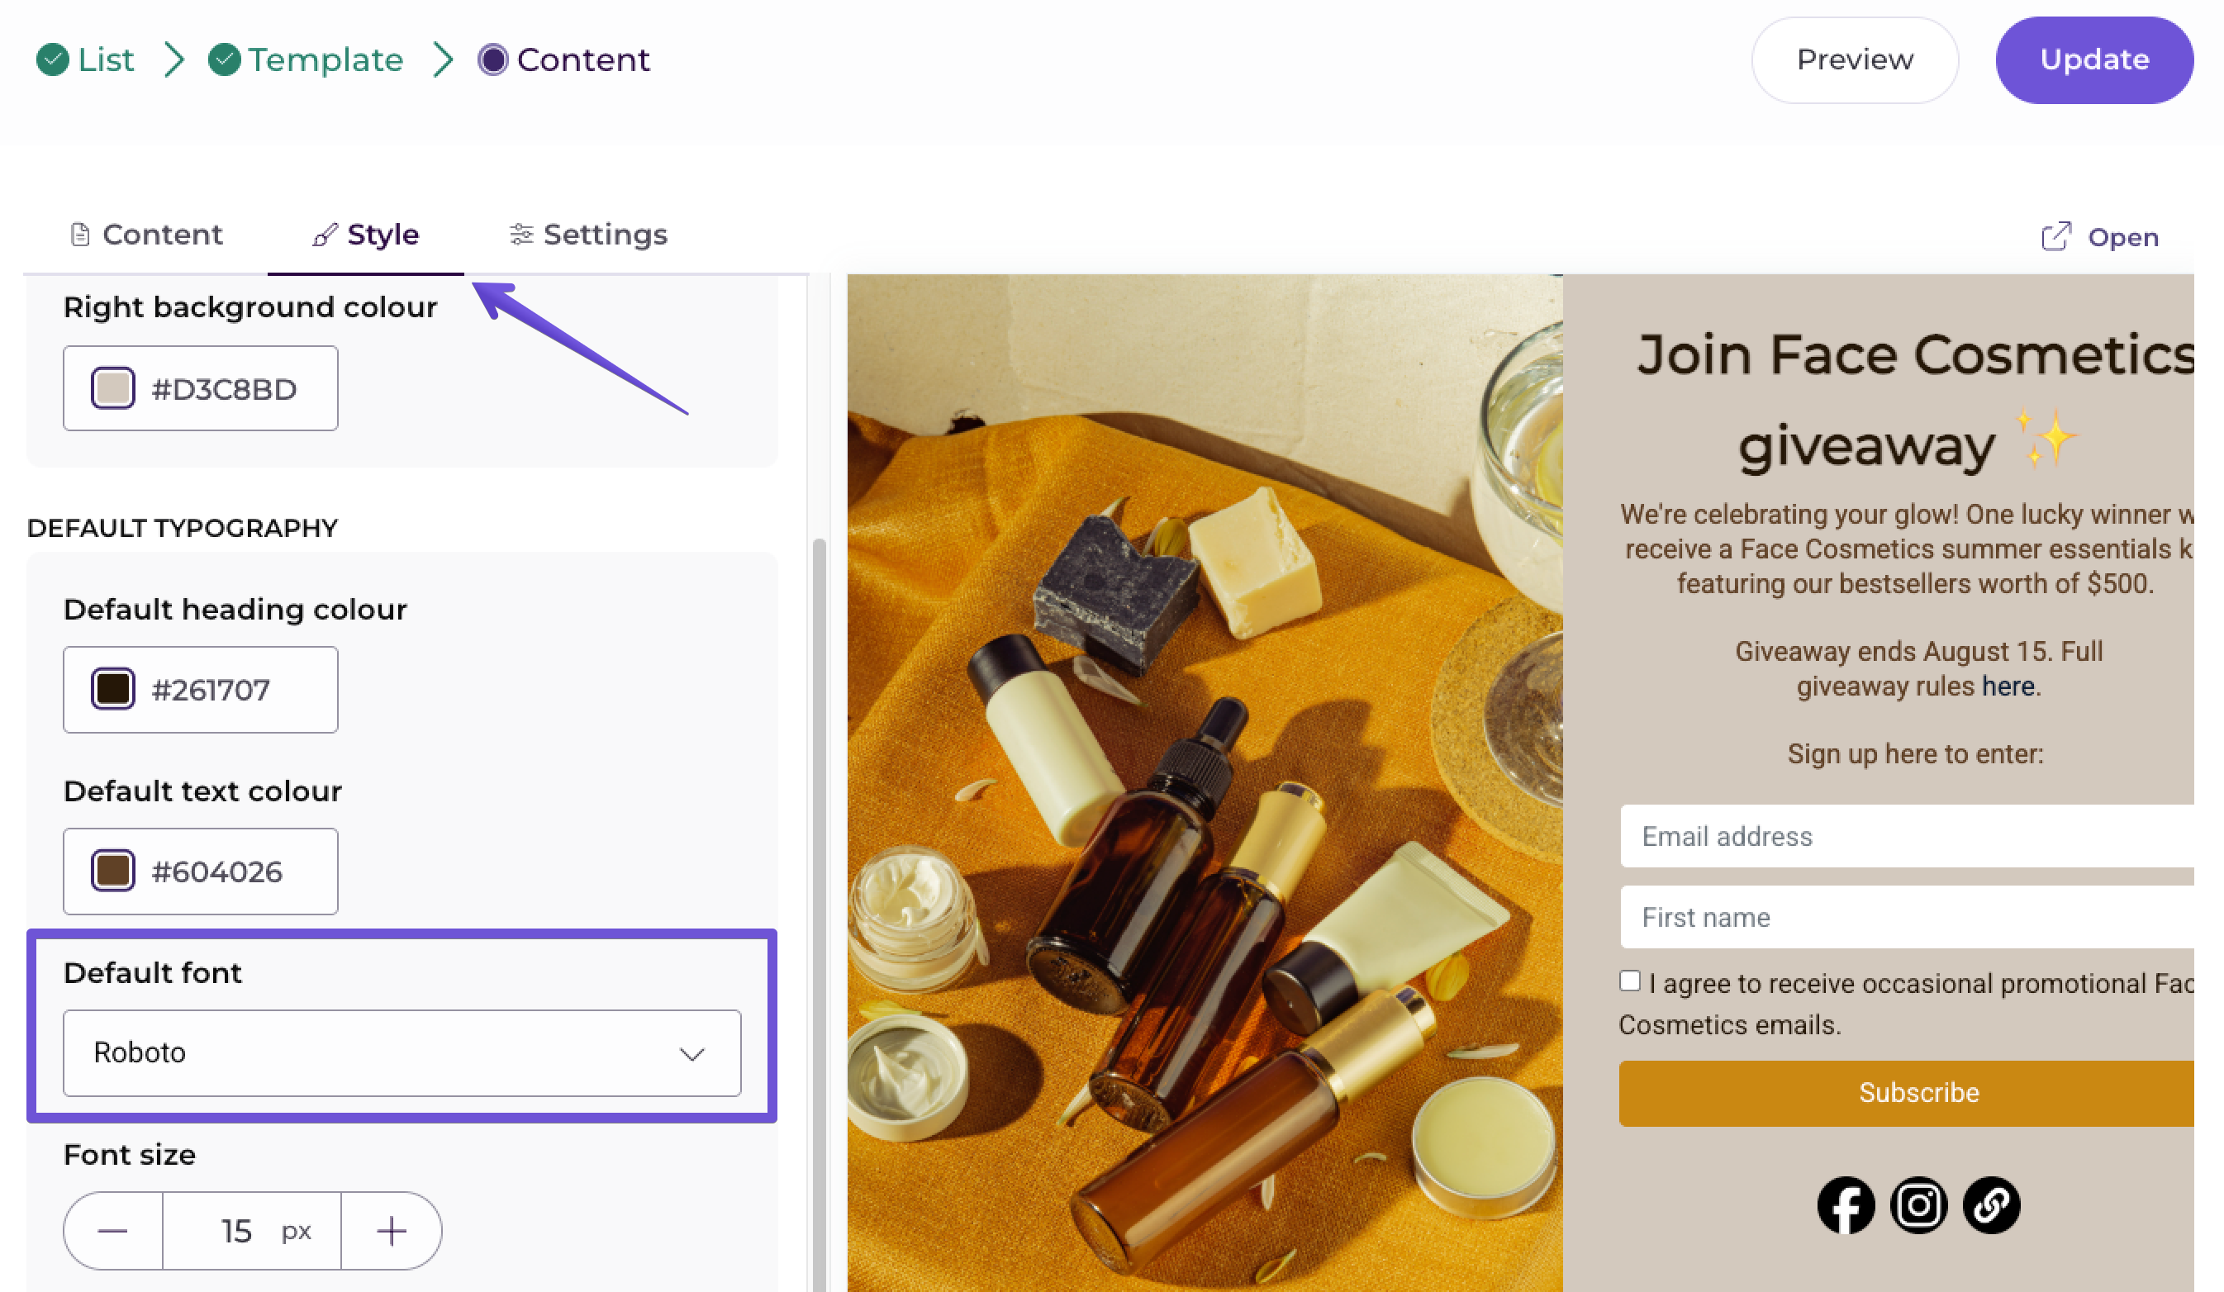Open the Default heading colour swatch #261707
2224x1292 pixels.
tap(113, 689)
